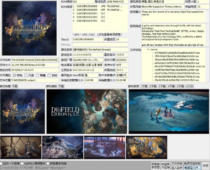Open the castle at dusk thumbnail
Screen dimensions: 210x170
tap(105, 147)
